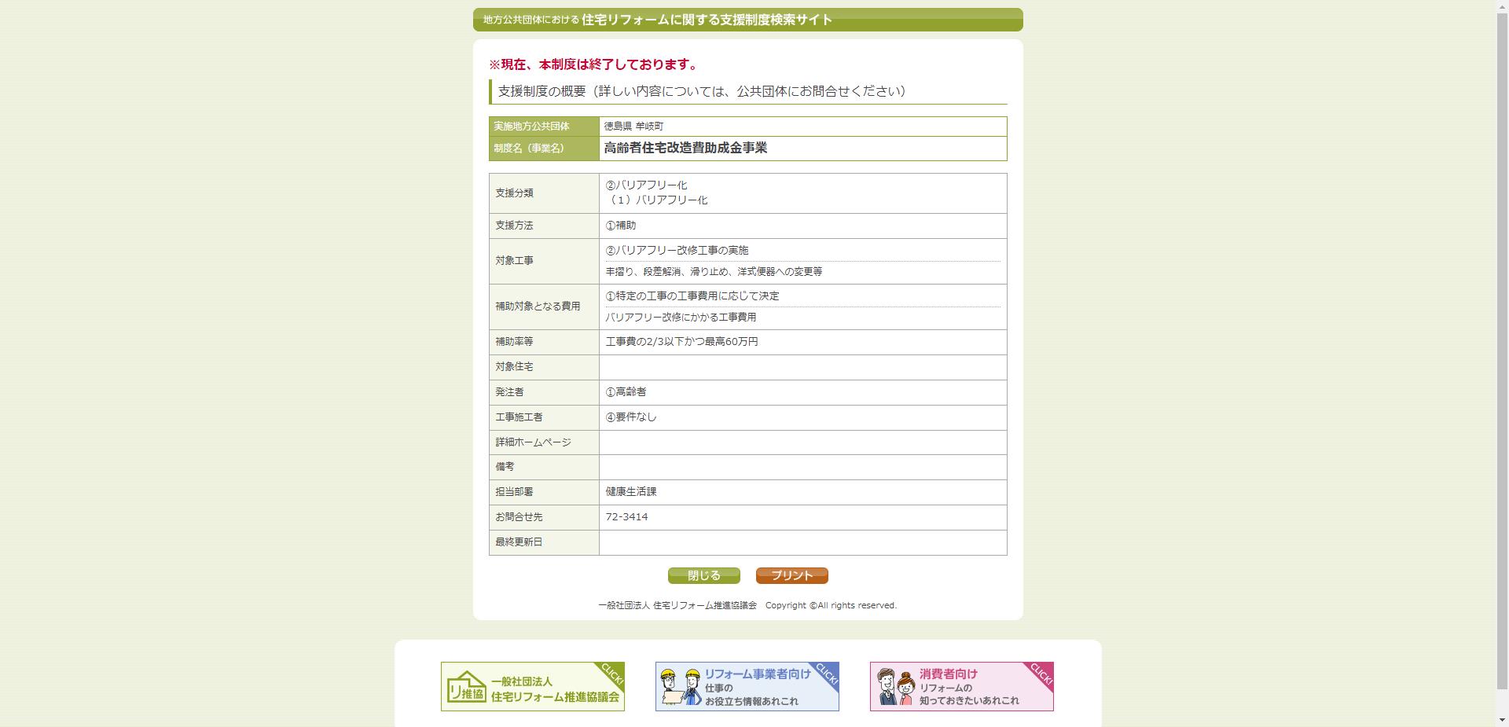1509x727 pixels.
Task: Open the 消費者向け banner
Action: click(x=961, y=686)
